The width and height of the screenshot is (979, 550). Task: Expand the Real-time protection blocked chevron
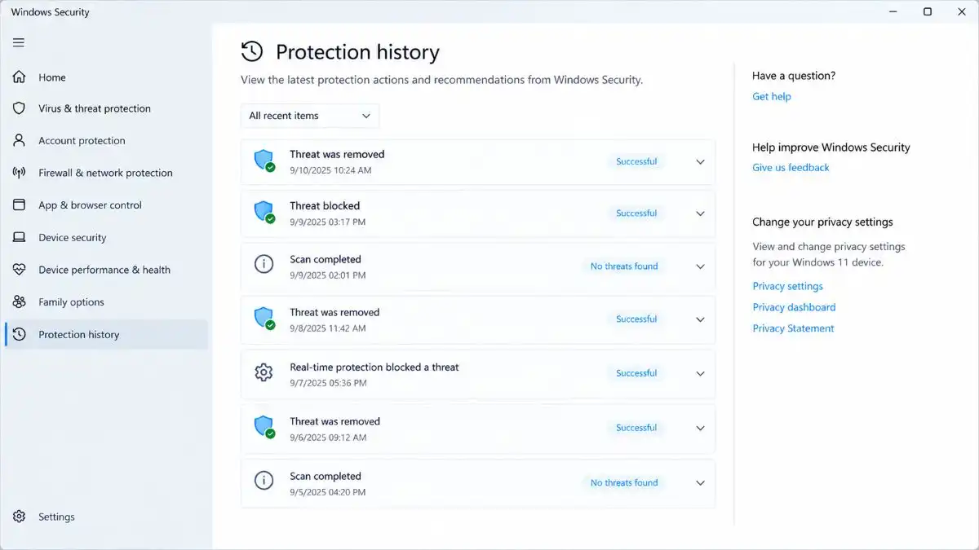[700, 373]
